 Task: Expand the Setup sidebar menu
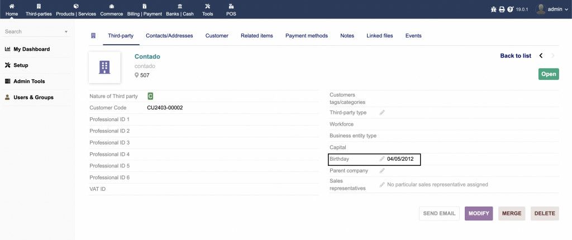pos(21,65)
